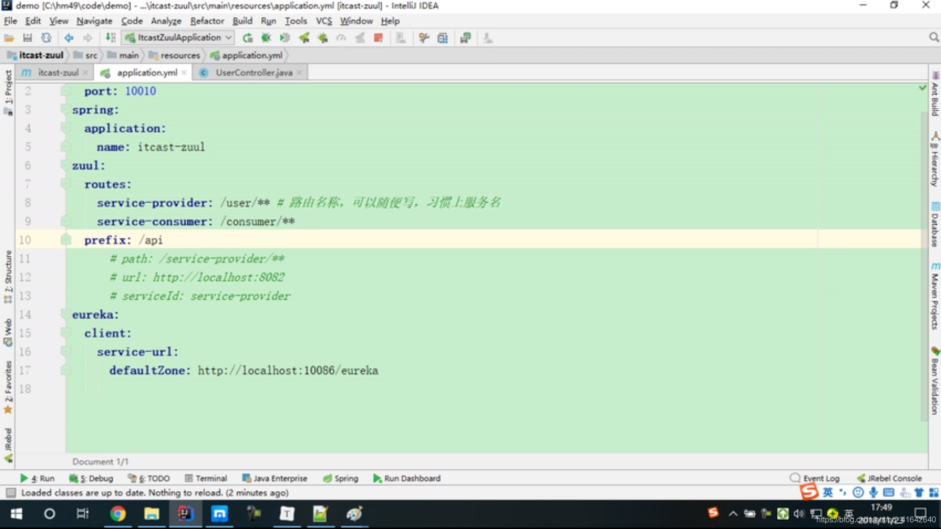Toggle the Ant Build tool window

coord(935,94)
